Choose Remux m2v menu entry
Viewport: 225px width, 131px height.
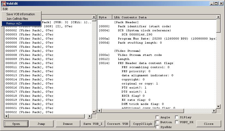point(21,24)
